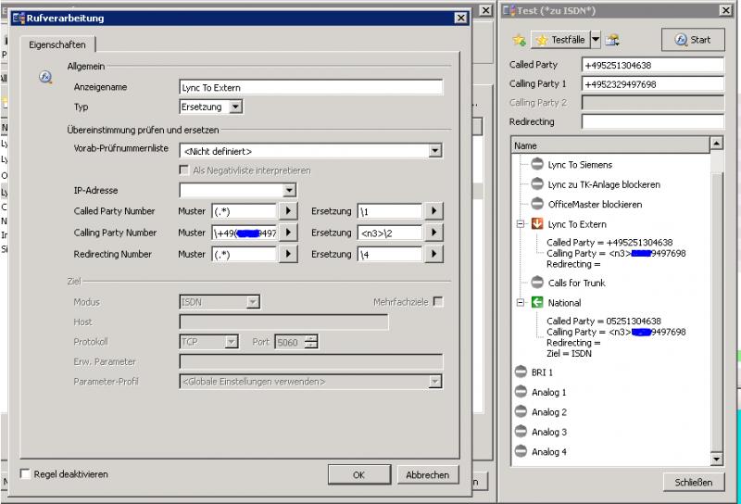
Task: Click the arrow button beside Called Party Muster
Action: pyautogui.click(x=288, y=211)
